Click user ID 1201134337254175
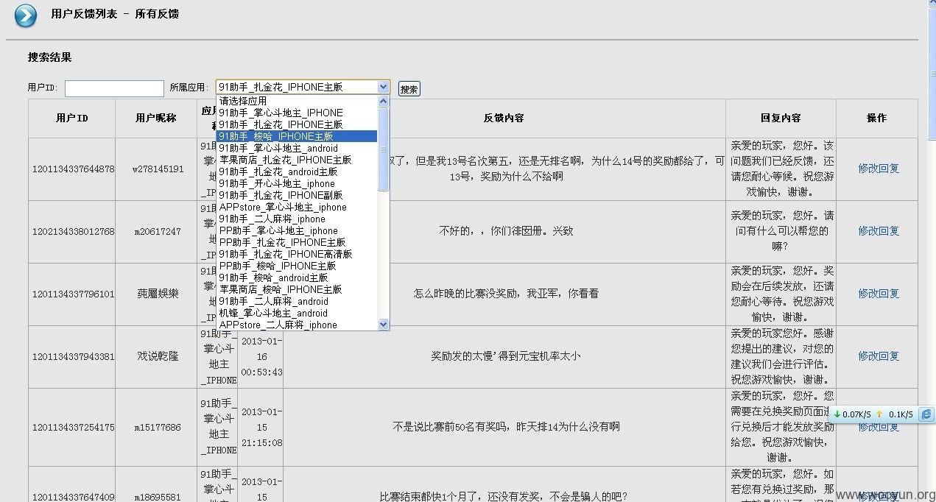This screenshot has width=936, height=502. coord(73,428)
